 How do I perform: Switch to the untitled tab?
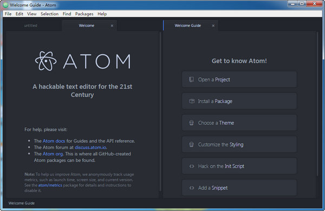[x=30, y=25]
